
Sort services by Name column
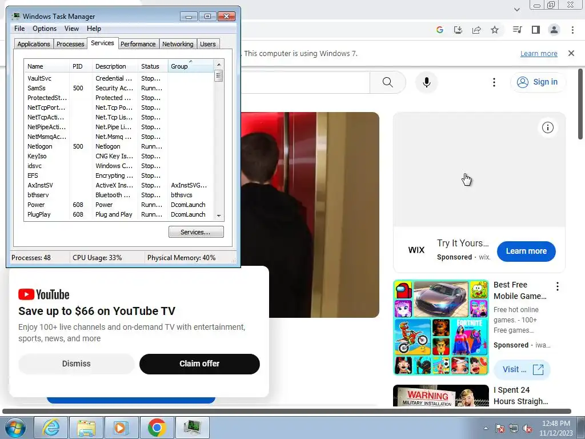[x=47, y=66]
